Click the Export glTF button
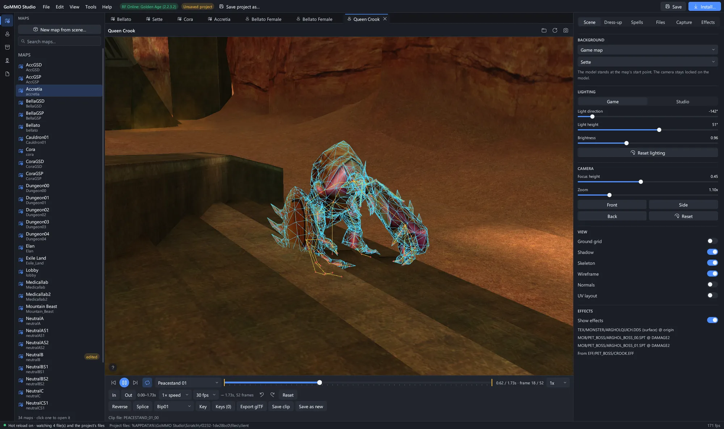The image size is (724, 429). tap(252, 407)
